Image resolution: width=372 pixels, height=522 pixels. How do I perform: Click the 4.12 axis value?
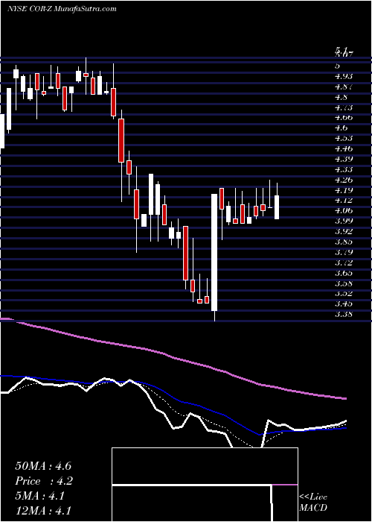coord(344,200)
